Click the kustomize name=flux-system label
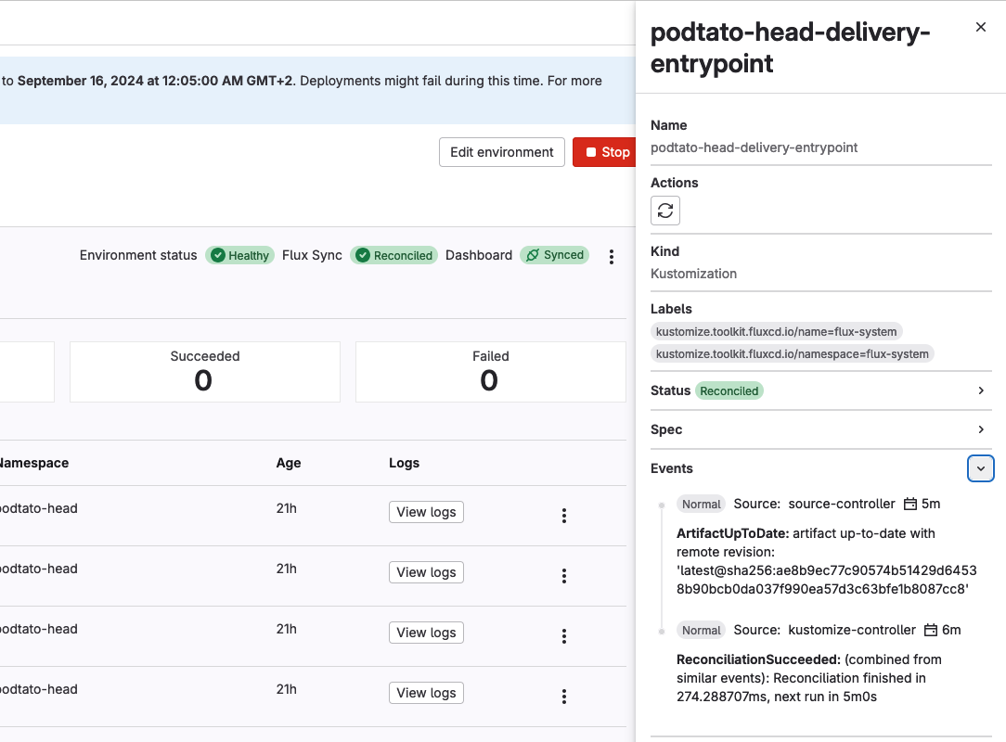 (776, 331)
